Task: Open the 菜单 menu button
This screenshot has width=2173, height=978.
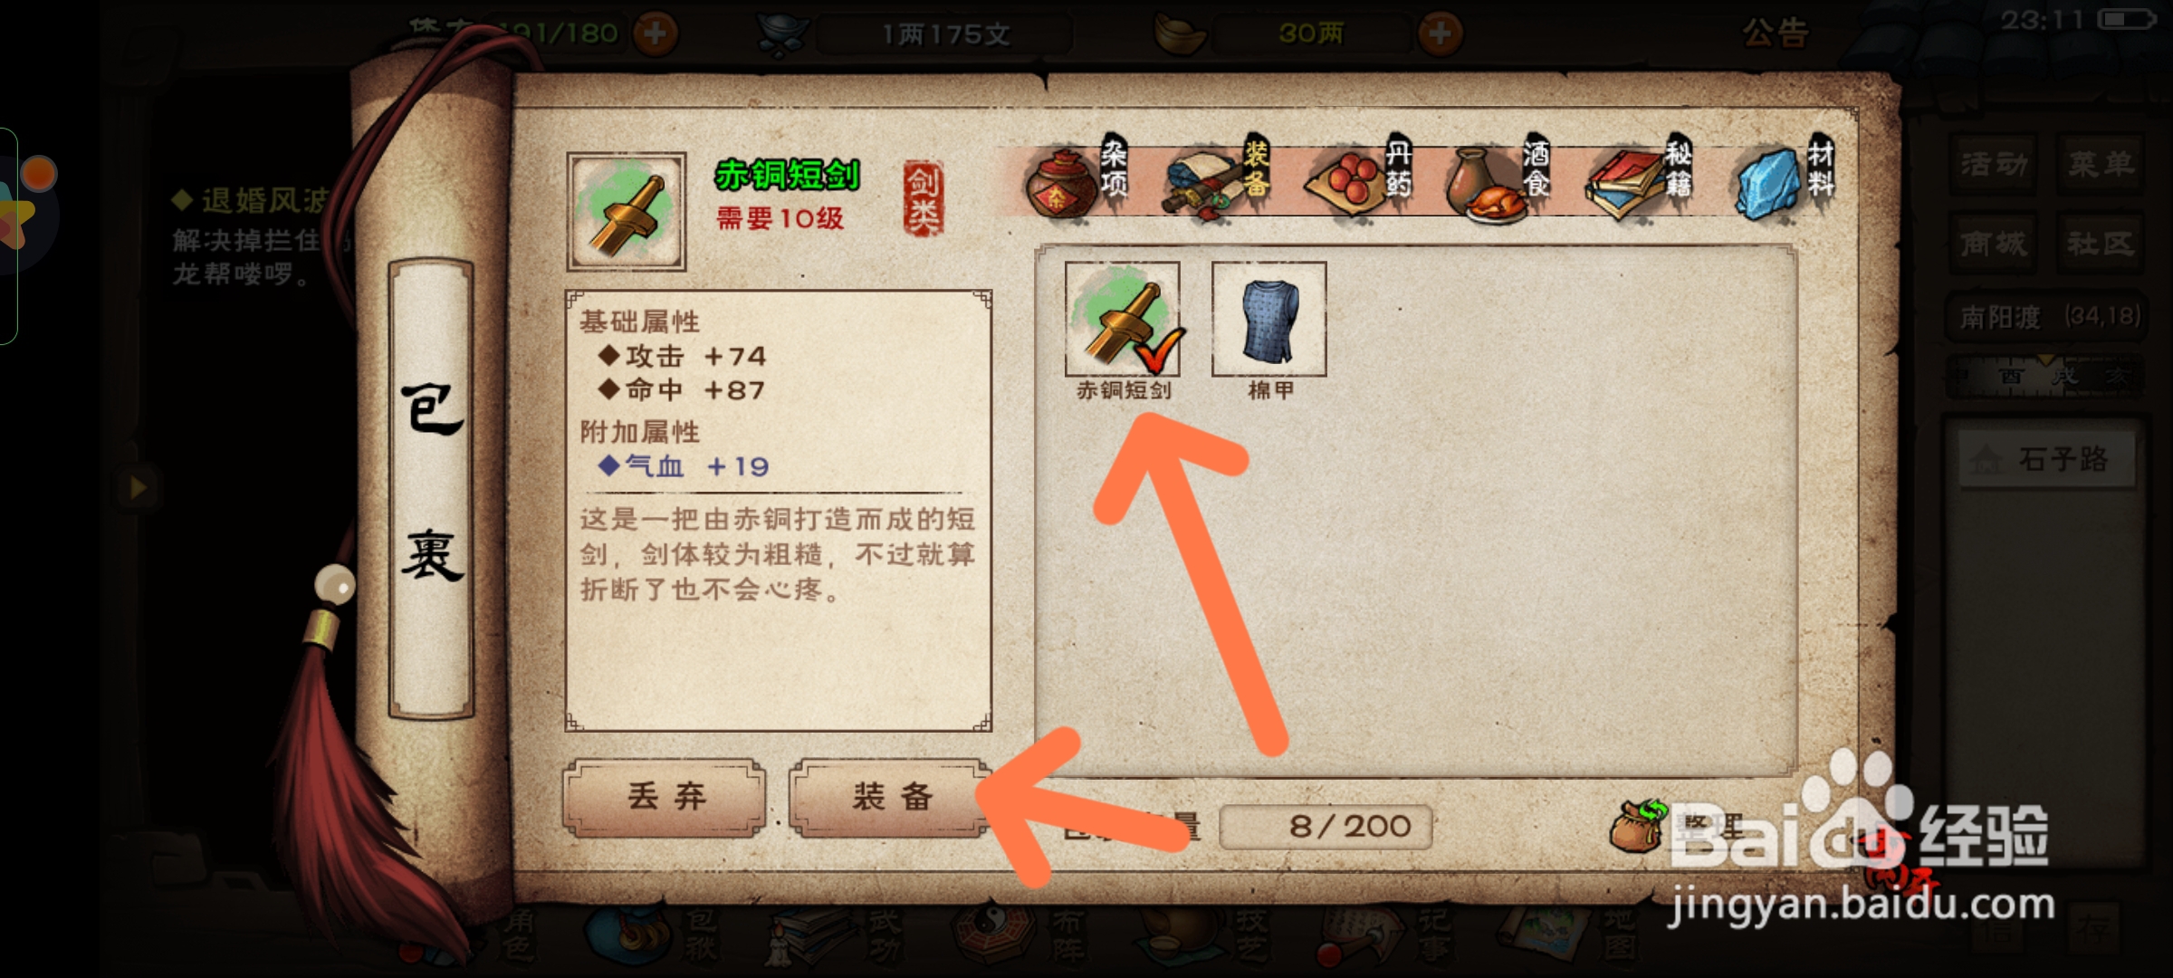Action: pos(2100,164)
